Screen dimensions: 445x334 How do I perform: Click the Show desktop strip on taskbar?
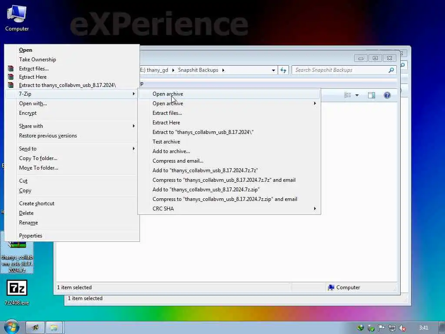[442, 328]
